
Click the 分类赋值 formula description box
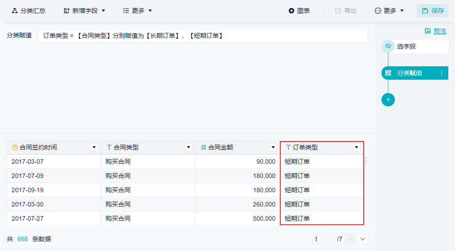click(x=203, y=36)
